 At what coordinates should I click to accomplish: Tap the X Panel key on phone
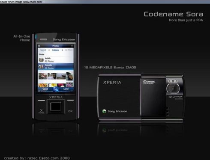[x=41, y=111]
